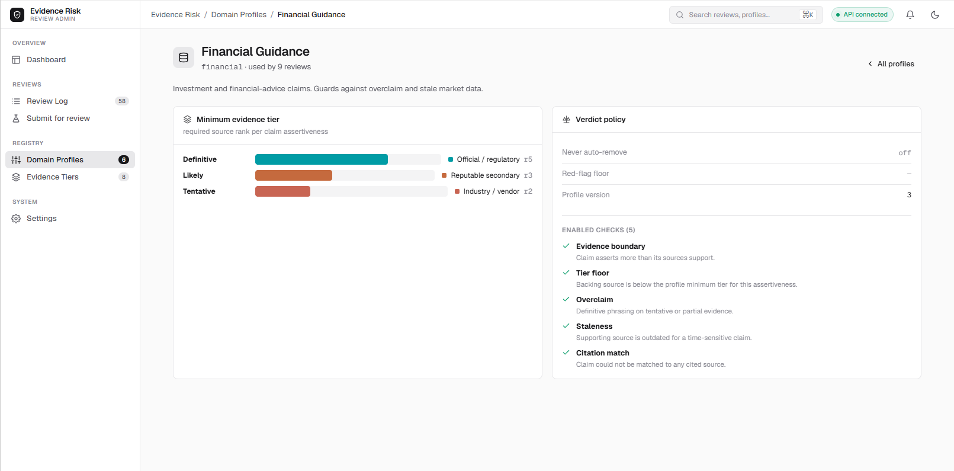Click the Verdict policy scale icon

tap(566, 120)
